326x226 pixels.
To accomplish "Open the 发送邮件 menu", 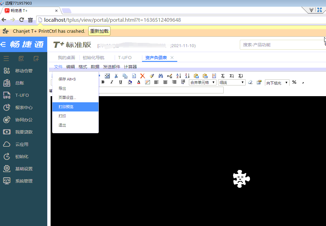I will pos(112,67).
